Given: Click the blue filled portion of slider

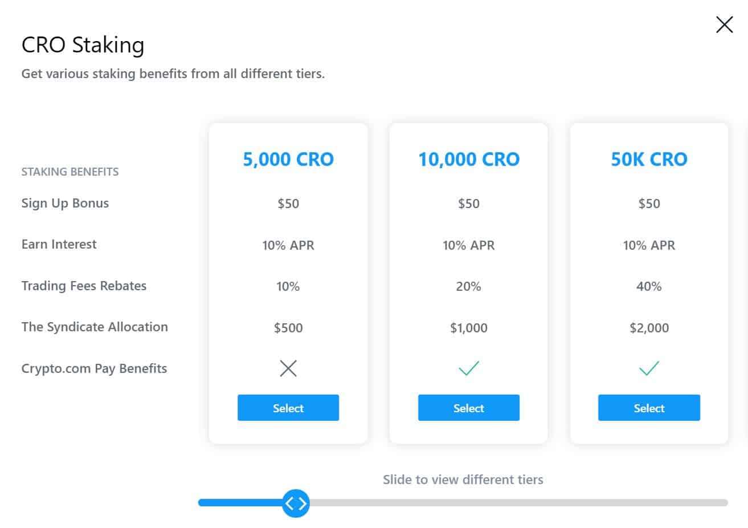Looking at the screenshot, I should coord(240,503).
